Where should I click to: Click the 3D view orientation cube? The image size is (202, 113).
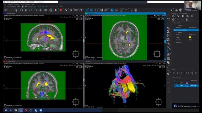coord(158,102)
